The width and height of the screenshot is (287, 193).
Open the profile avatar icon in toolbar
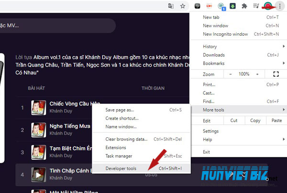coord(268,6)
